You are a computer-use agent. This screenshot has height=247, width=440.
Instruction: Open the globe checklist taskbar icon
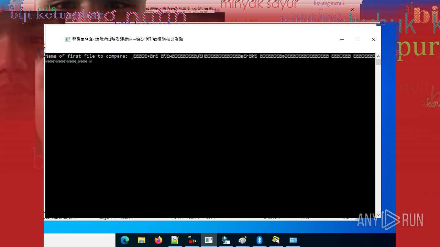coord(225,240)
